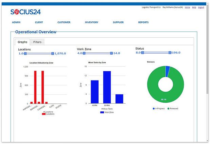
Task: Grab the Locations slider minimum handle
Action: [25, 54]
